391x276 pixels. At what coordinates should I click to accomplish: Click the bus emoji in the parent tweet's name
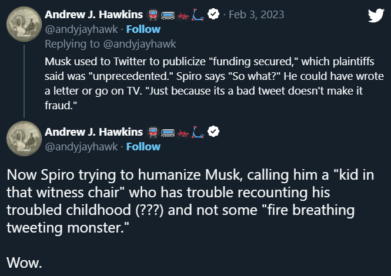(168, 13)
